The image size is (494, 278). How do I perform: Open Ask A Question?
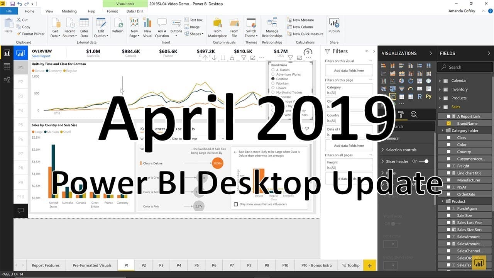[x=162, y=28]
